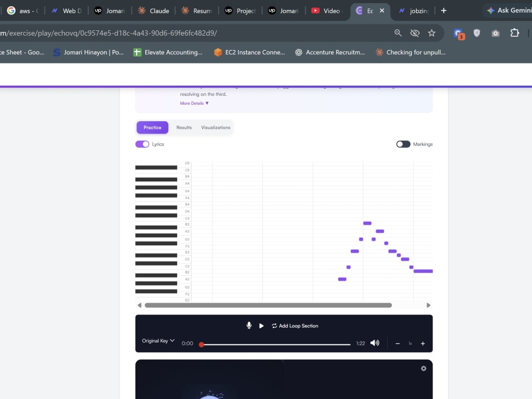532x399 pixels.
Task: Open the Original Key dropdown
Action: click(158, 340)
